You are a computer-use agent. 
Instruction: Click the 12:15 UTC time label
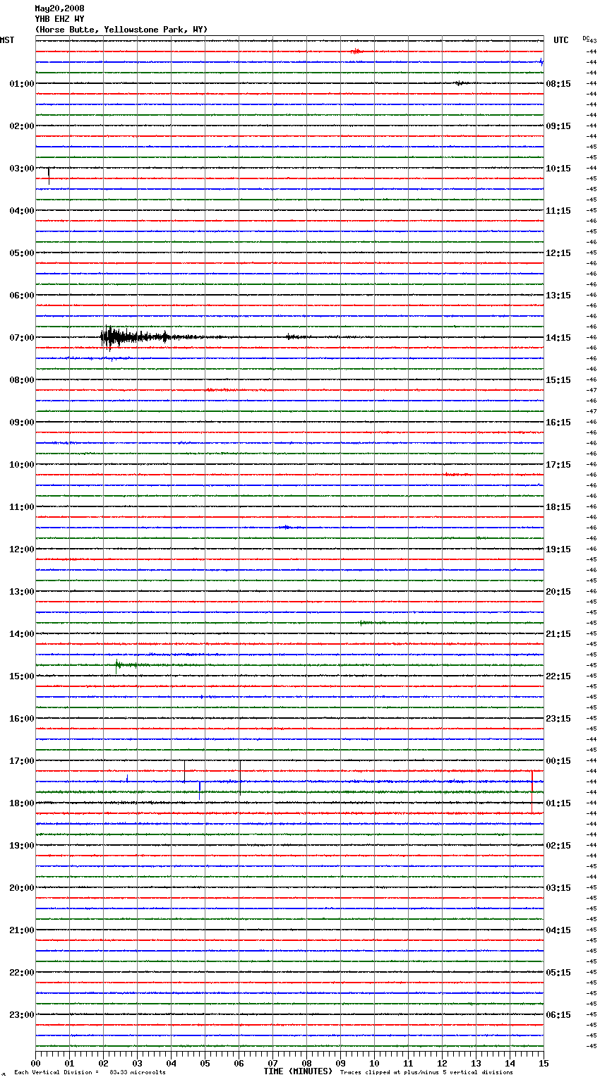tap(558, 253)
